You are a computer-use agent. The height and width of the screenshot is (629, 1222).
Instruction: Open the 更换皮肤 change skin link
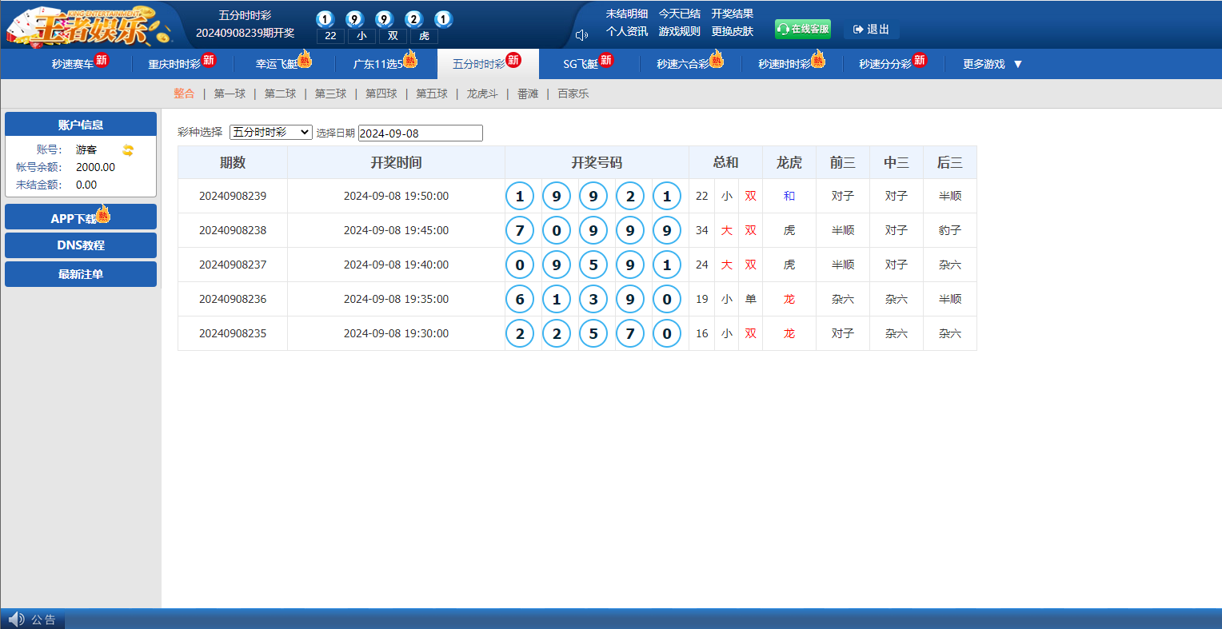coord(732,31)
